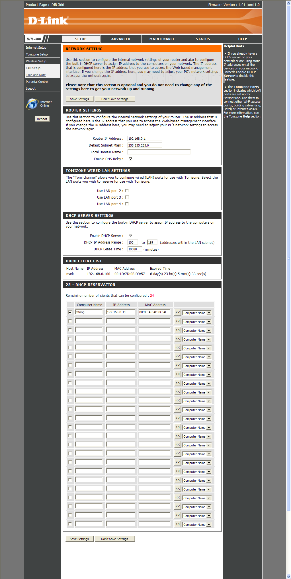Click the reservation IP field 192.168.0.11
Screen dimensions: 291x579
pos(121,312)
